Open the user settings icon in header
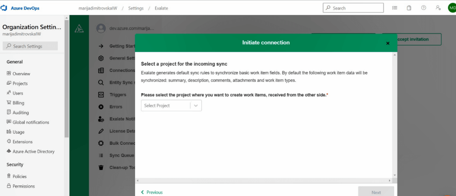This screenshot has width=456, height=196. [x=438, y=8]
